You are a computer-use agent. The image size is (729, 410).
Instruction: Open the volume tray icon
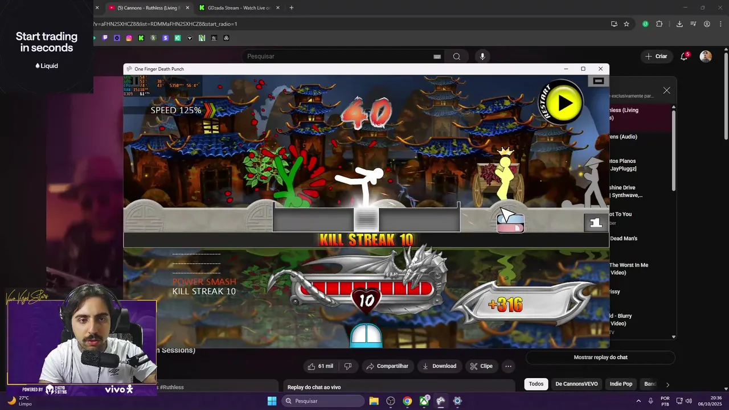pos(689,401)
